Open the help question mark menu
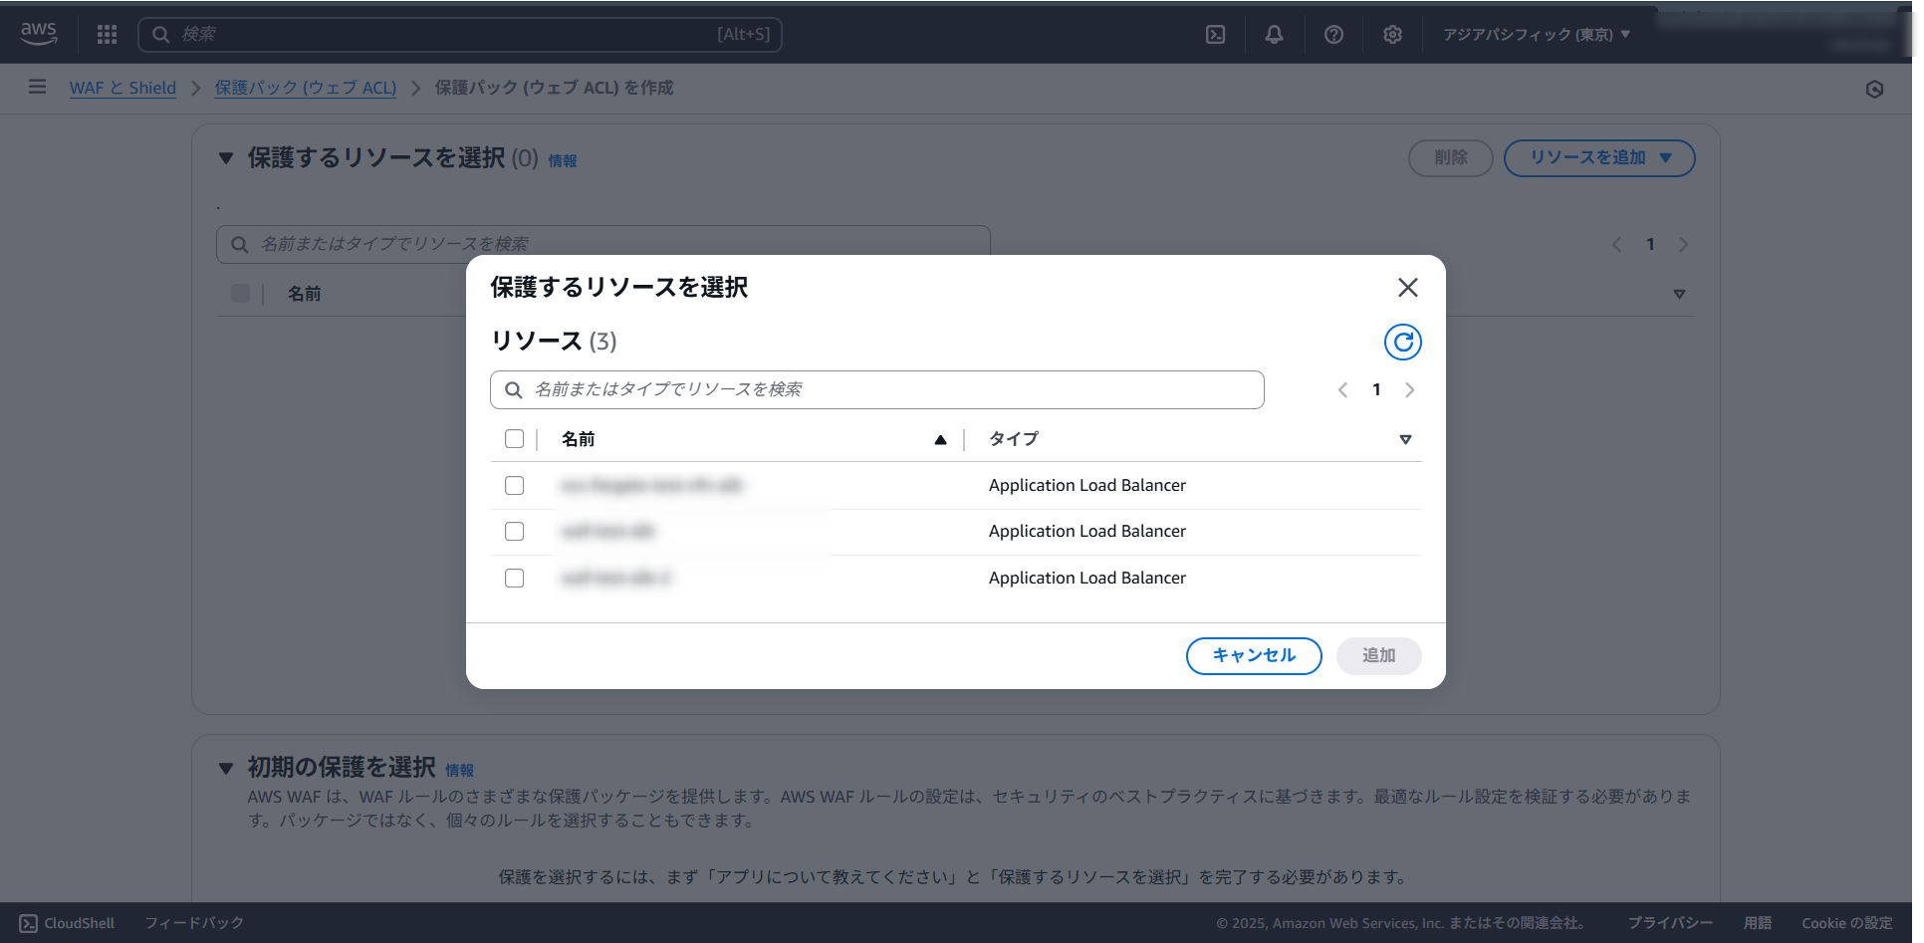Viewport: 1924px width, 943px height. [1333, 35]
